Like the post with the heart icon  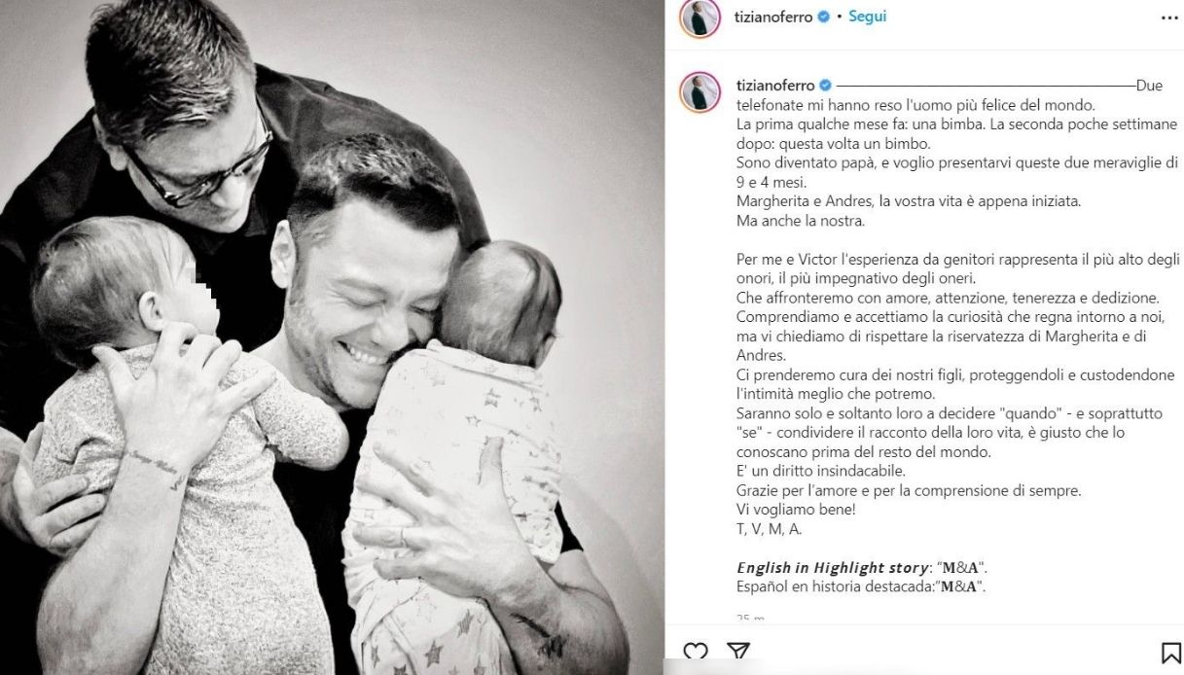pyautogui.click(x=696, y=653)
